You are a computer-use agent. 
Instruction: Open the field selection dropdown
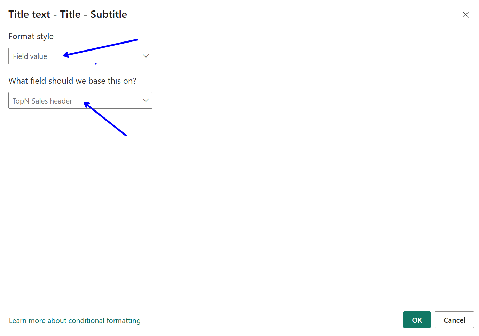(x=80, y=100)
